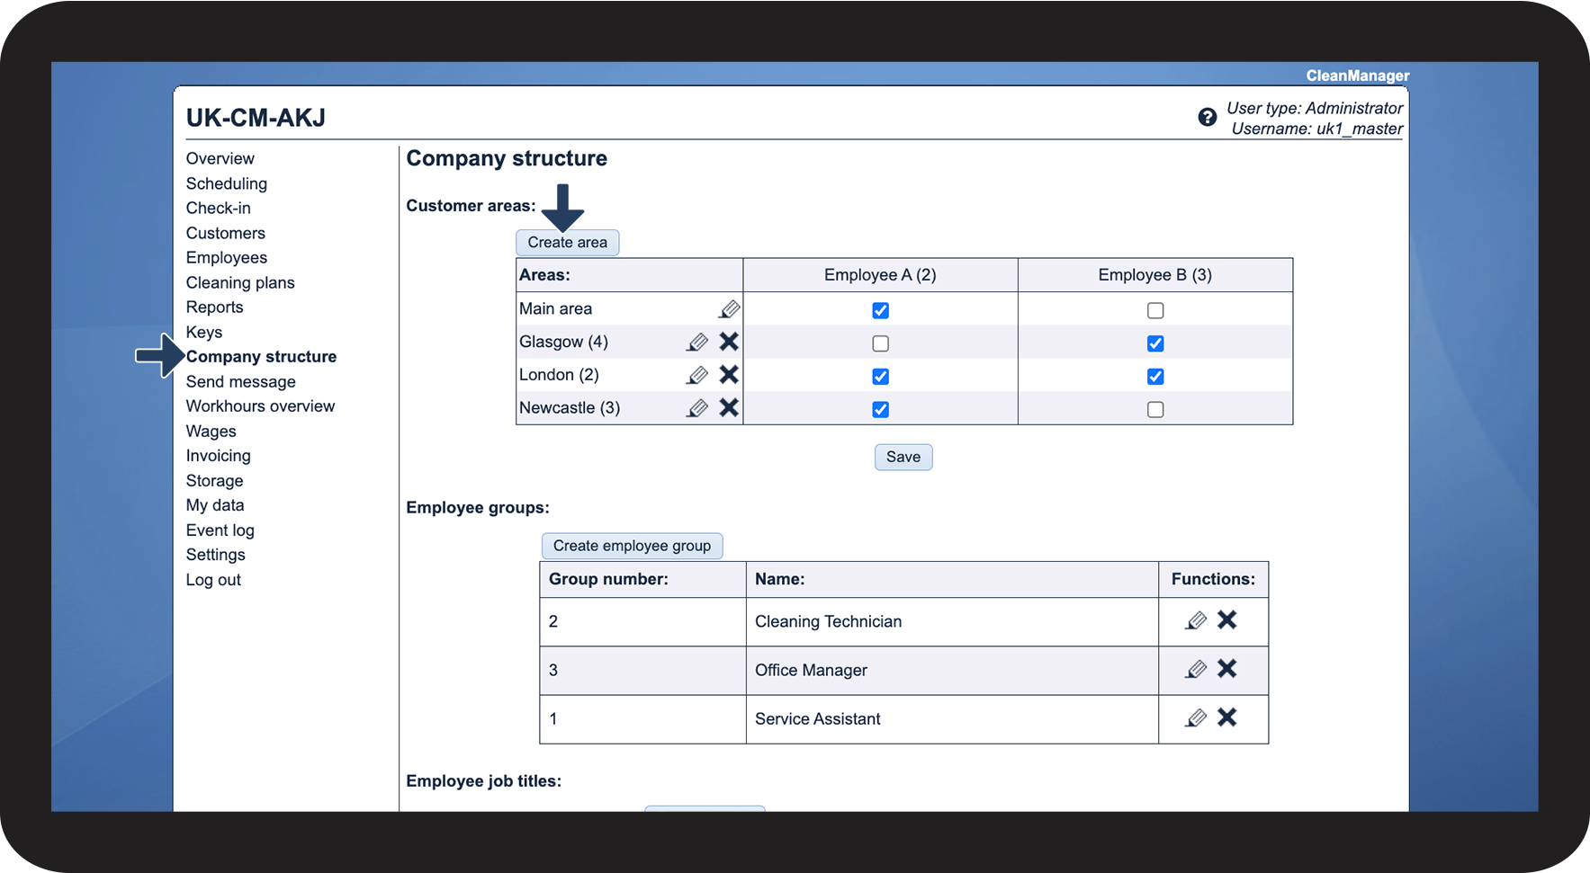Viewport: 1590px width, 873px height.
Task: Go to the Invoicing menu item
Action: [x=219, y=456]
